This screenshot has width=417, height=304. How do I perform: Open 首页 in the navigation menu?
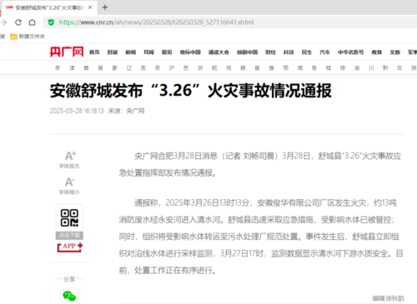pos(94,52)
